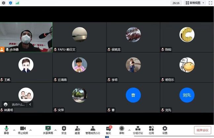This screenshot has height=138, width=214.
Task: Click the red 结束会议 end meeting button
Action: click(202, 130)
